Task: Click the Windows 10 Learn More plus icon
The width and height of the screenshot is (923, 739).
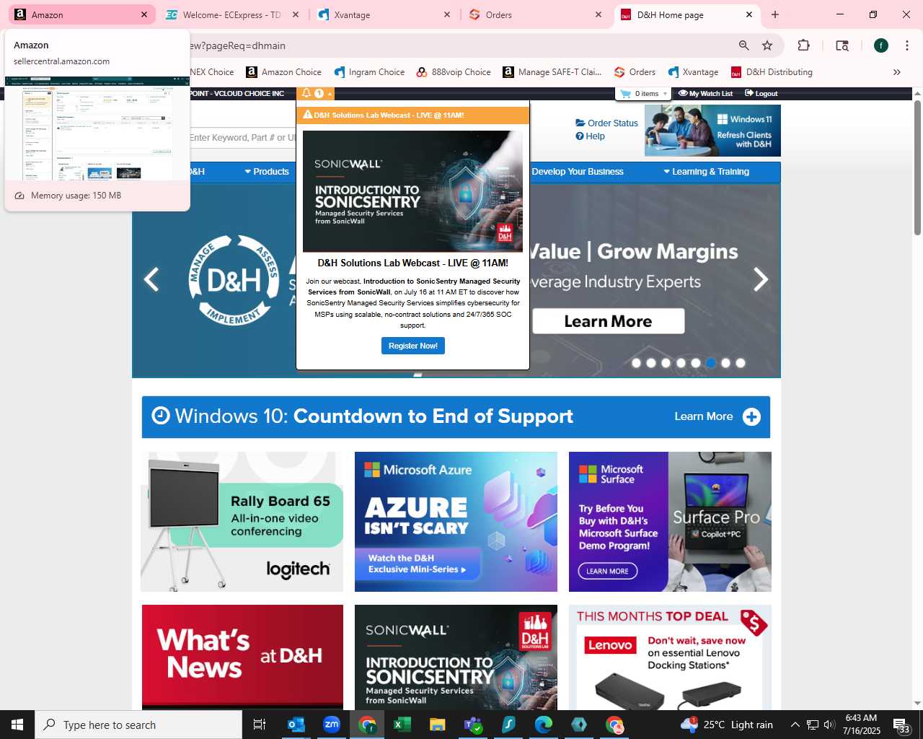Action: coord(751,417)
